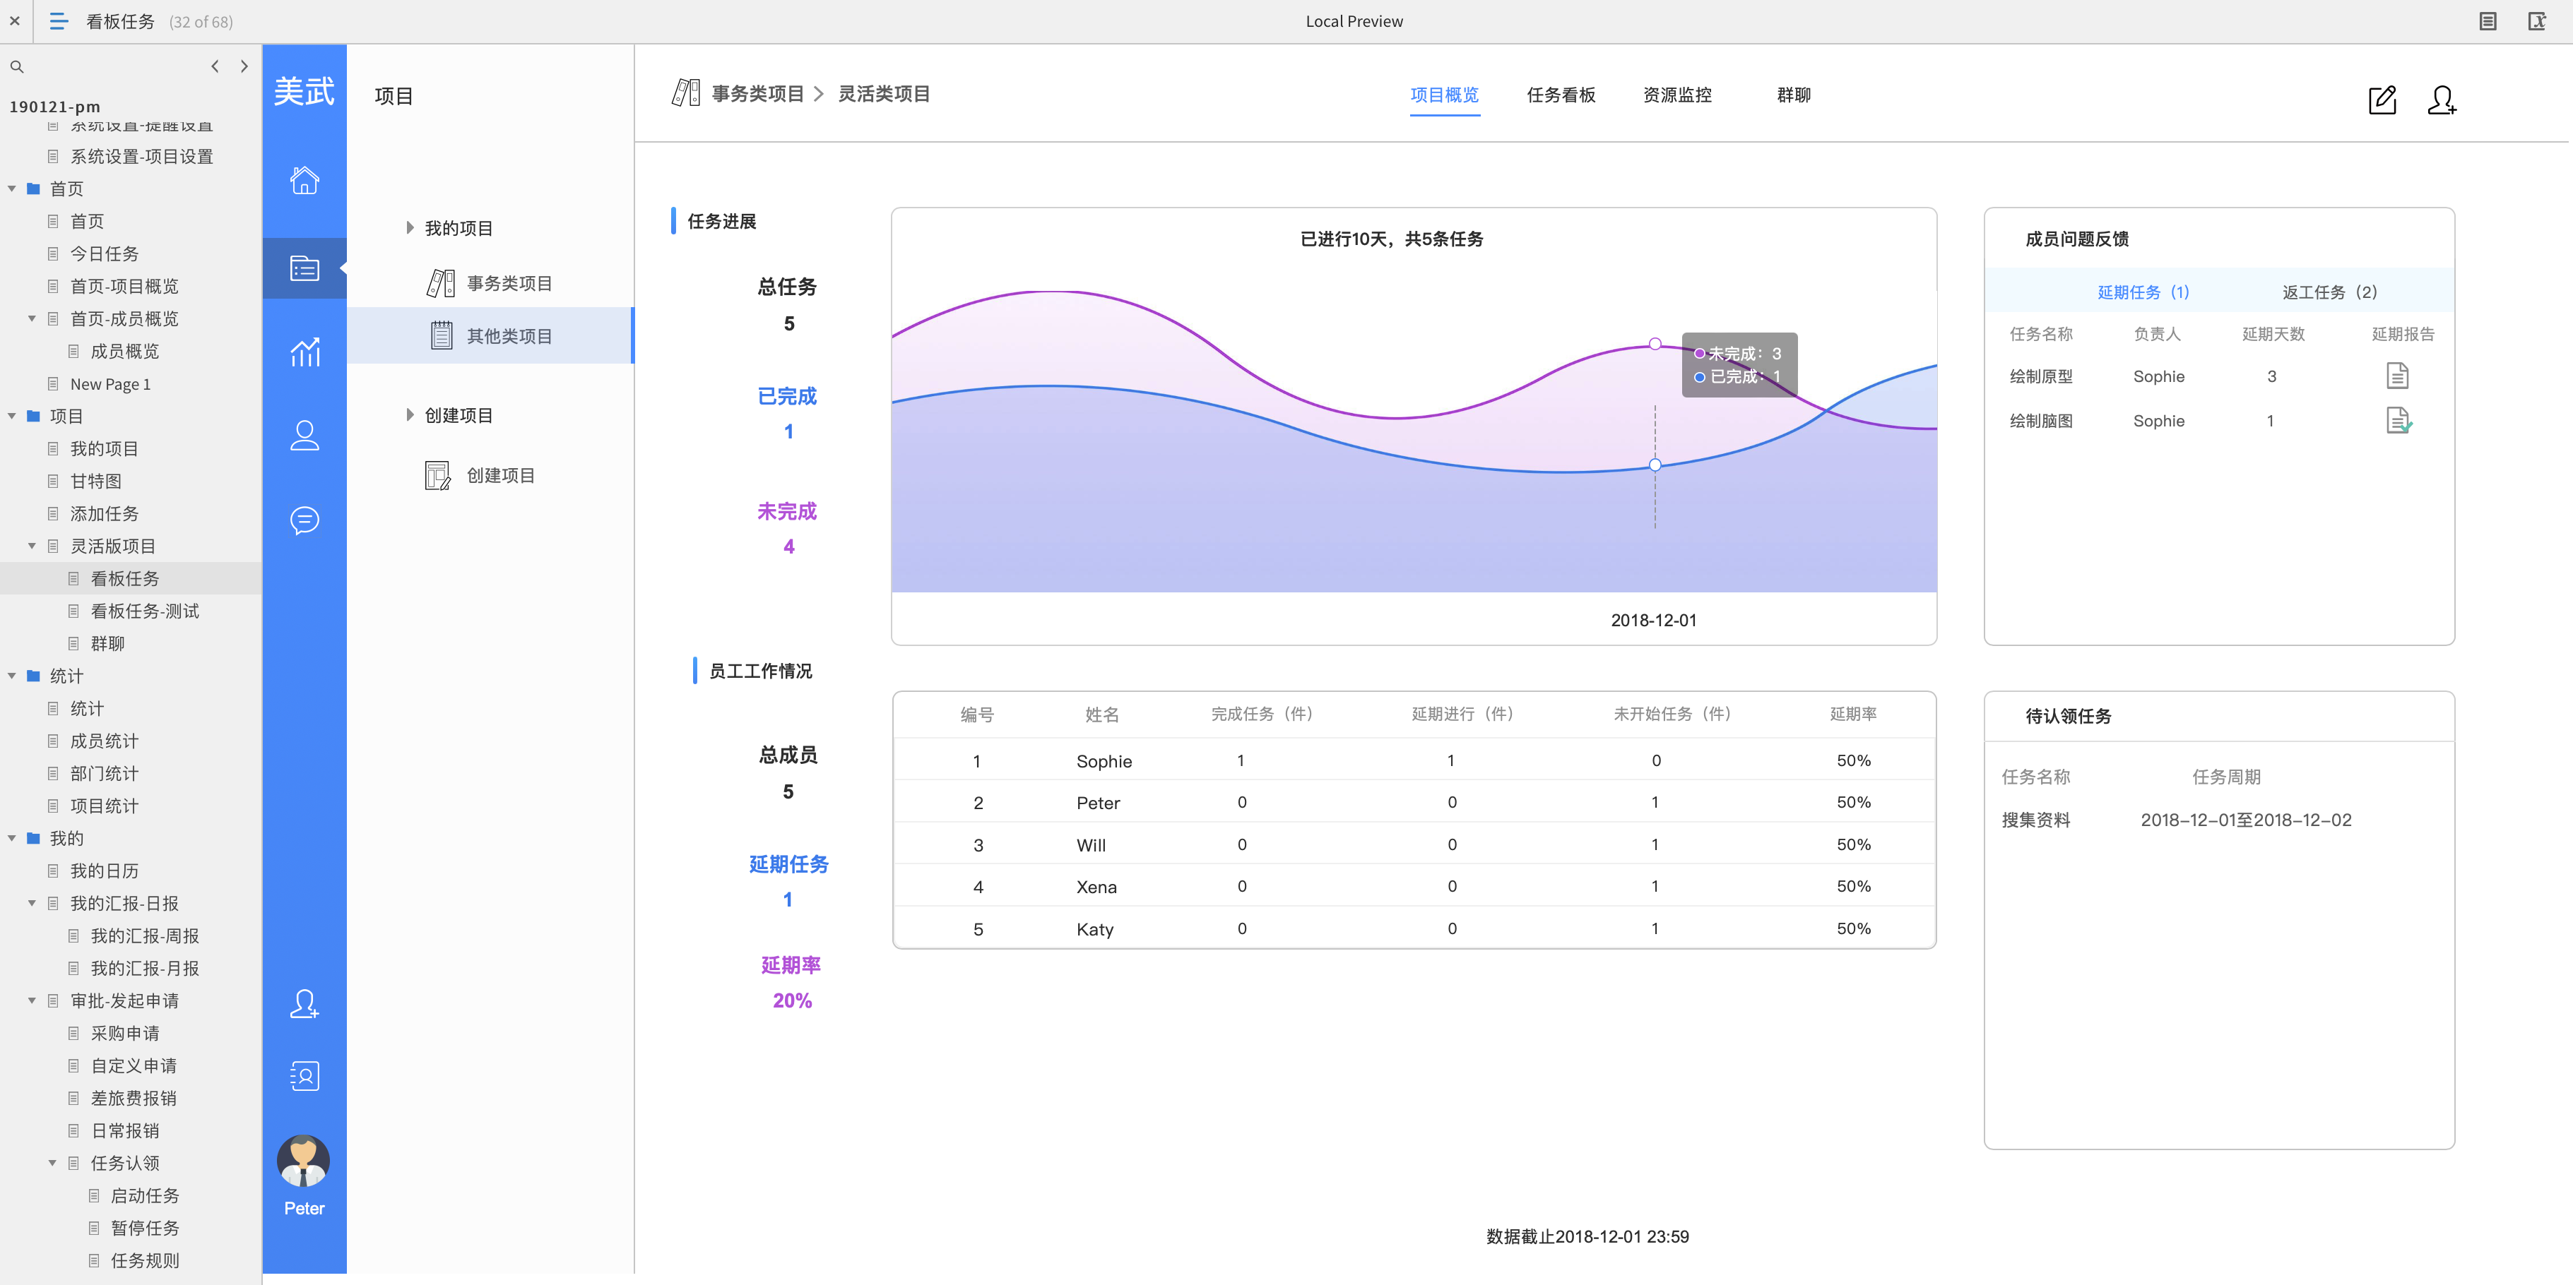Collapse the 统计 folder in page tree

tap(12, 676)
